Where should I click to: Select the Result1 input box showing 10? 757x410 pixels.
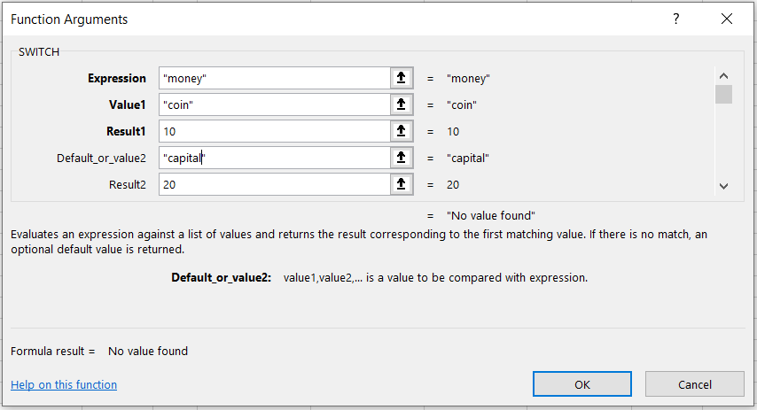(274, 131)
